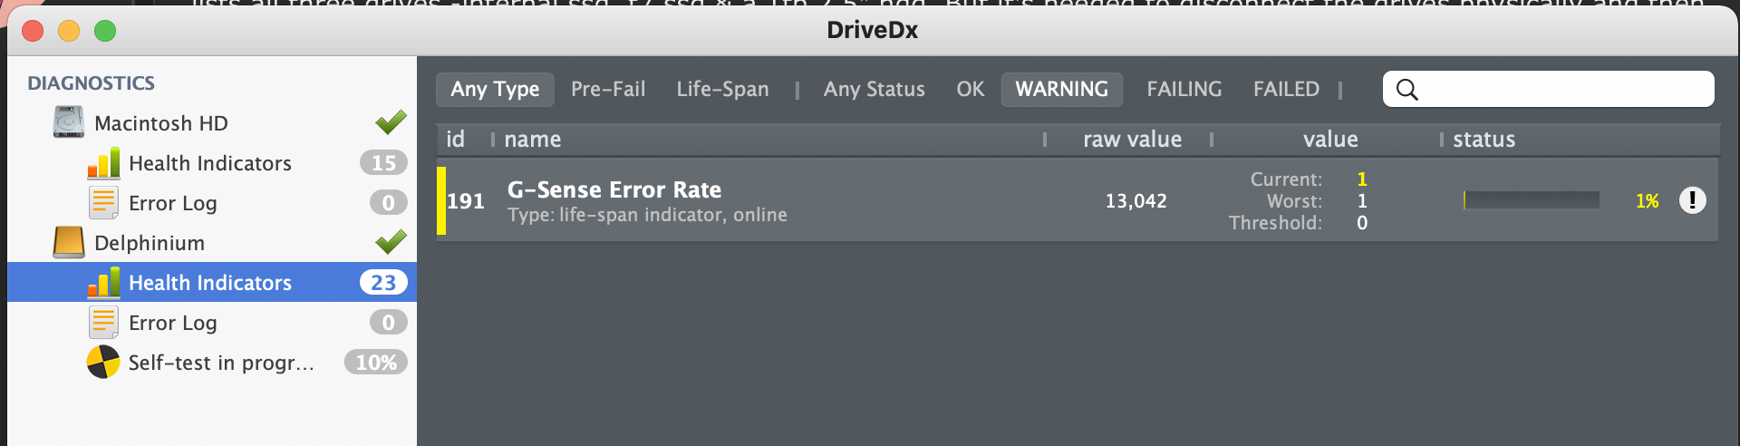
Task: Click the green checkmark beside Delphinium
Action: (391, 241)
